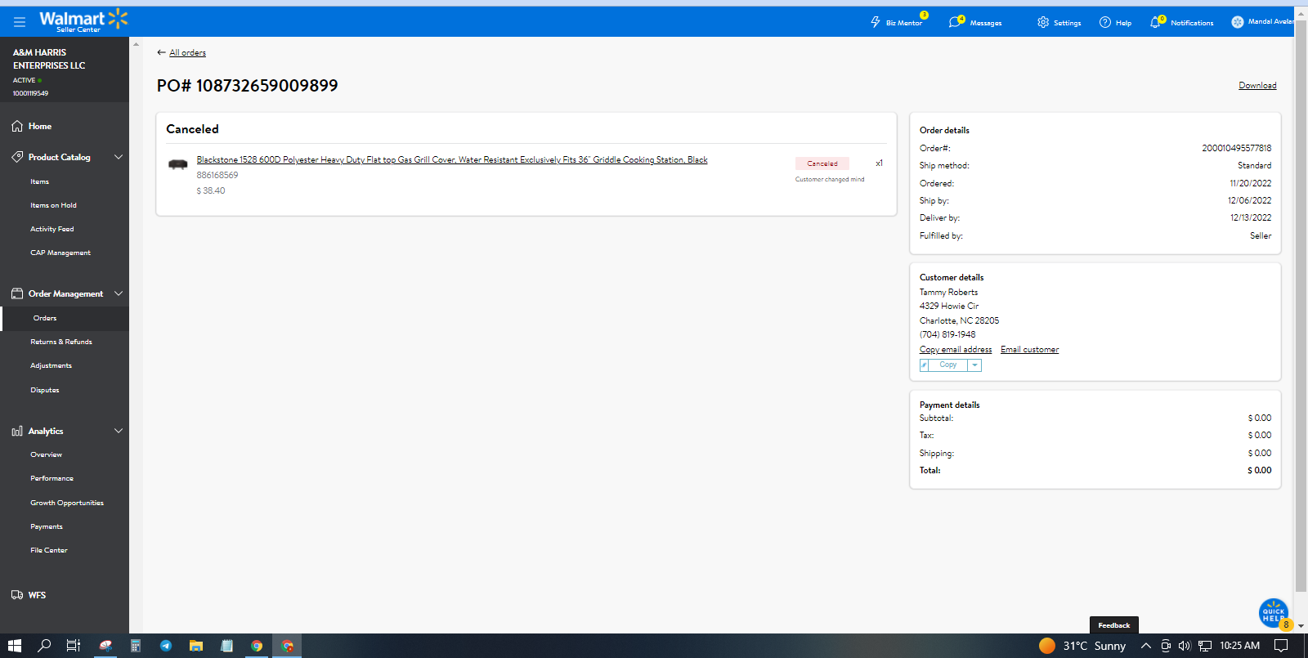Collapse the Product Catalog section
1308x658 pixels.
pos(119,157)
